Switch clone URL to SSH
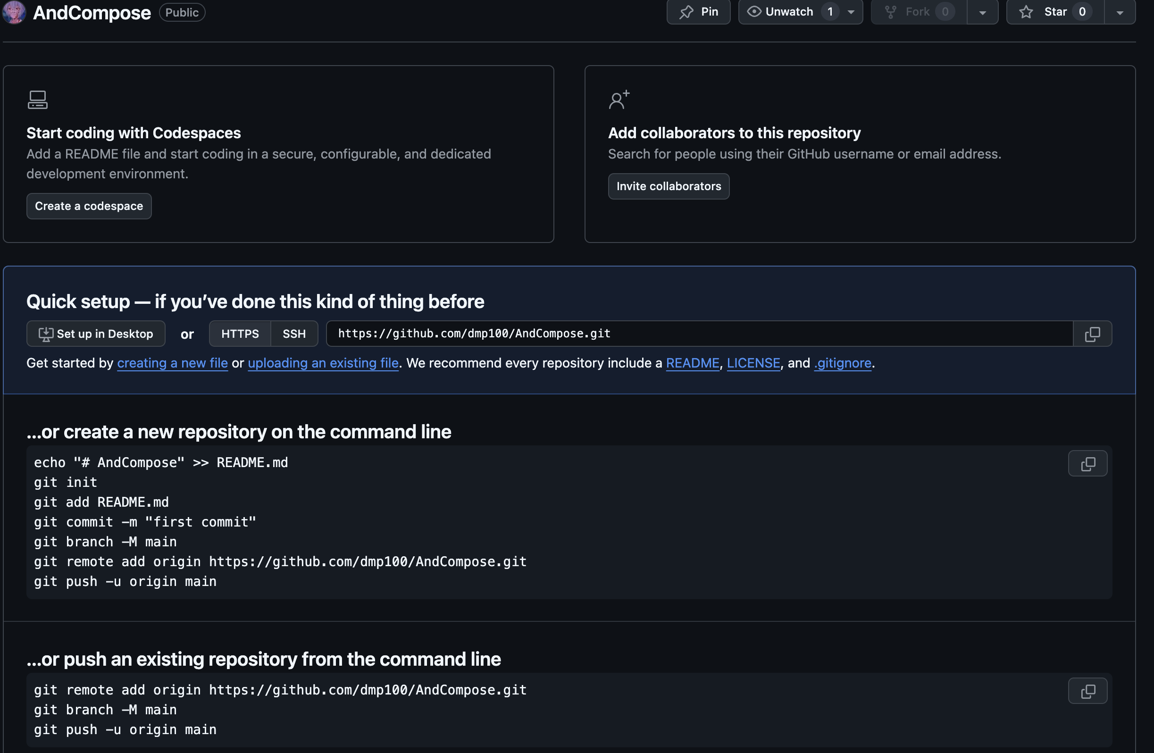Viewport: 1154px width, 753px height. click(x=294, y=334)
